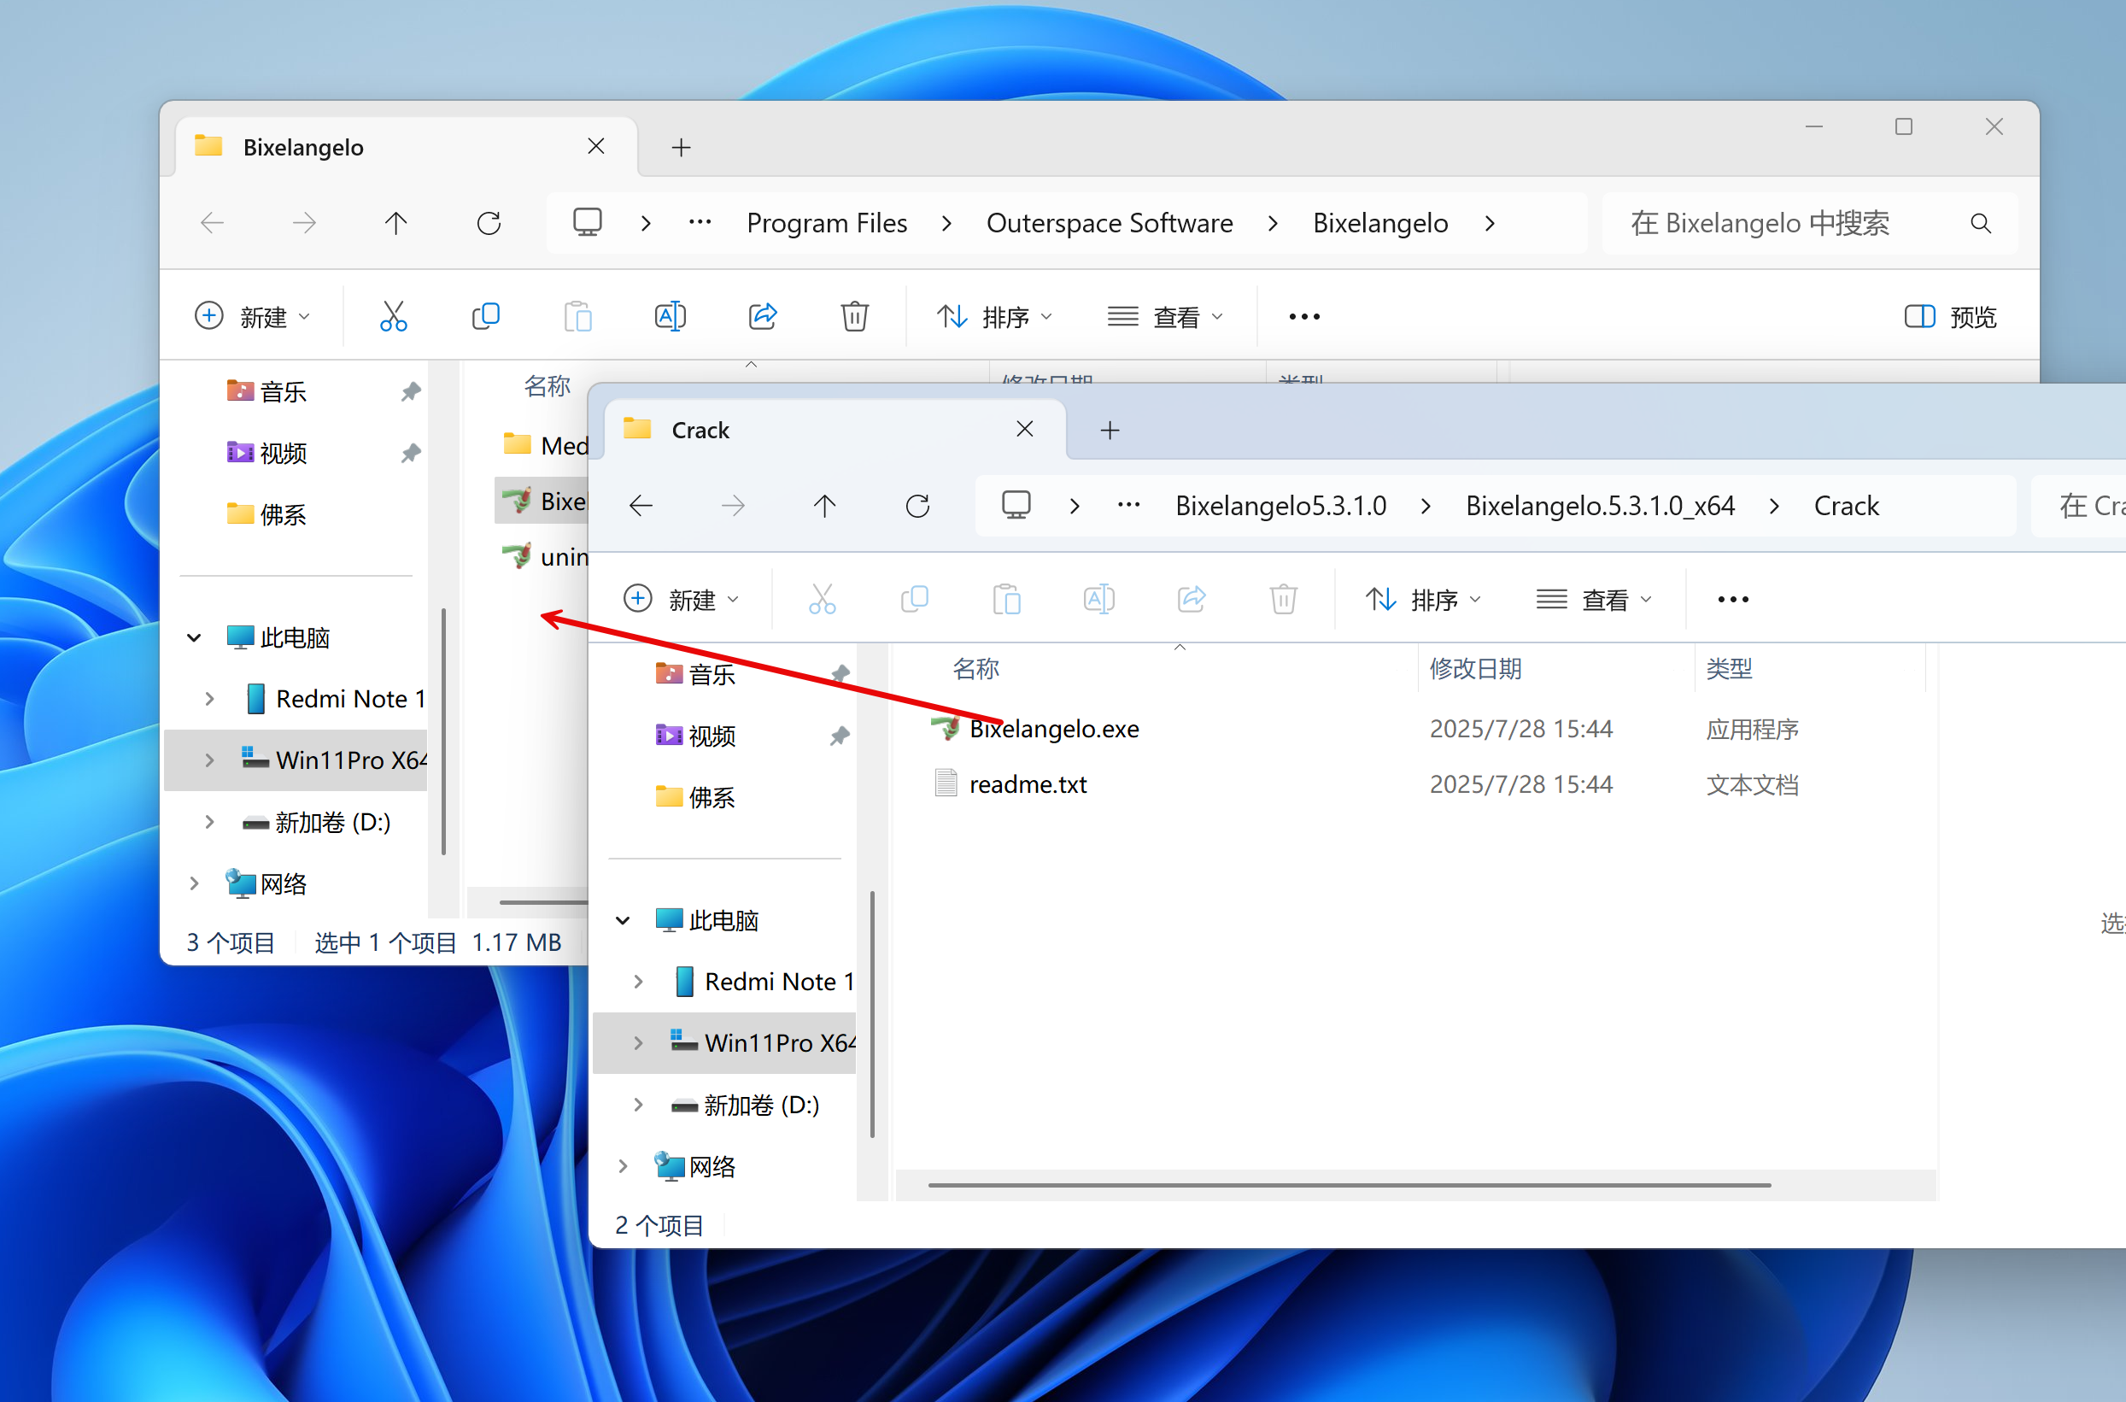
Task: Toggle the 预览 preview pane button
Action: tap(1951, 316)
